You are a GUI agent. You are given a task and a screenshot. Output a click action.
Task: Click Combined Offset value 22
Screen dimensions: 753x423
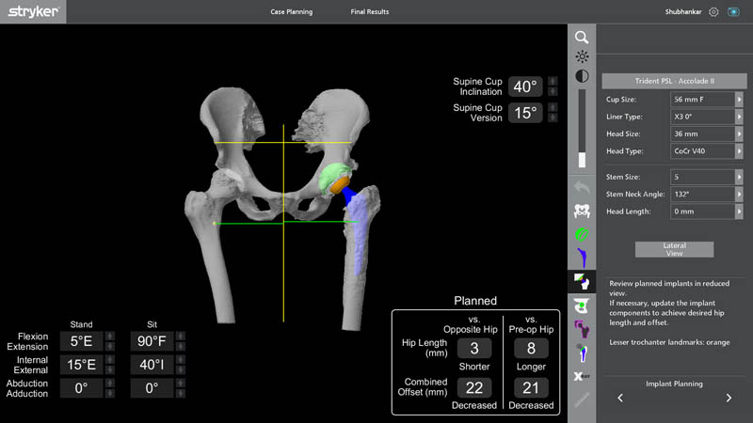pyautogui.click(x=474, y=387)
